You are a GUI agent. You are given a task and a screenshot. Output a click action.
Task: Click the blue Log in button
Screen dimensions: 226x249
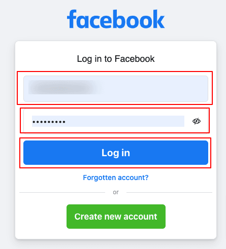tap(116, 153)
